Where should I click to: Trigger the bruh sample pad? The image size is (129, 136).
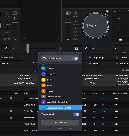(92, 83)
